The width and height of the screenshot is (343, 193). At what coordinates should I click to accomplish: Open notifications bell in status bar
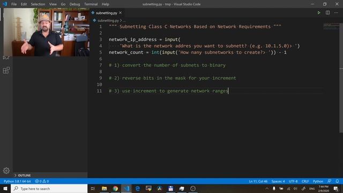(x=337, y=181)
